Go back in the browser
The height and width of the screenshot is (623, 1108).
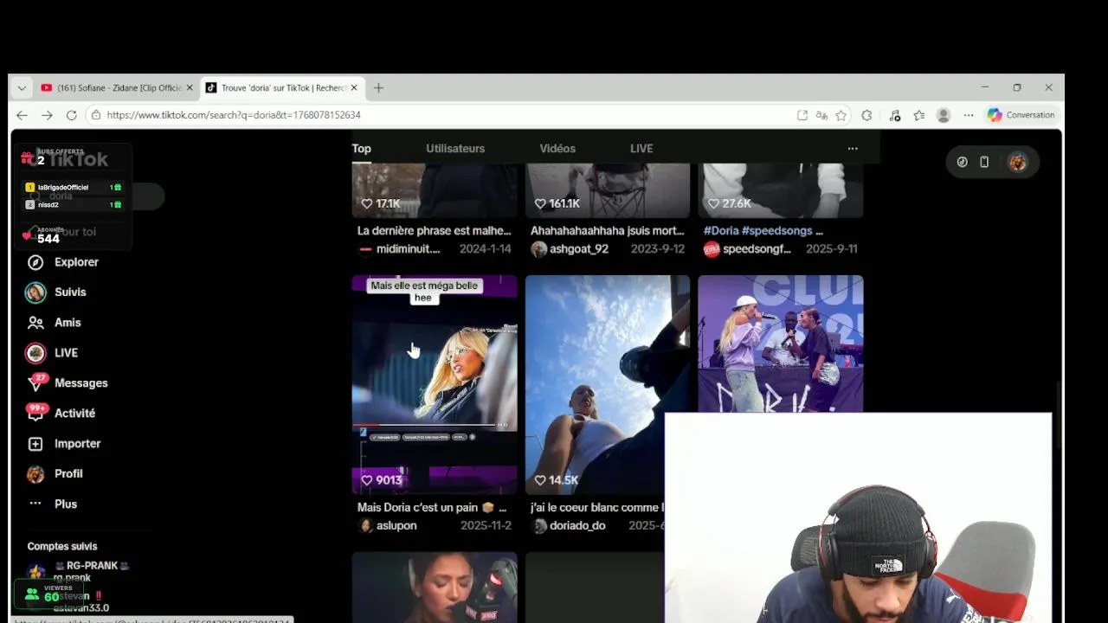click(x=23, y=115)
